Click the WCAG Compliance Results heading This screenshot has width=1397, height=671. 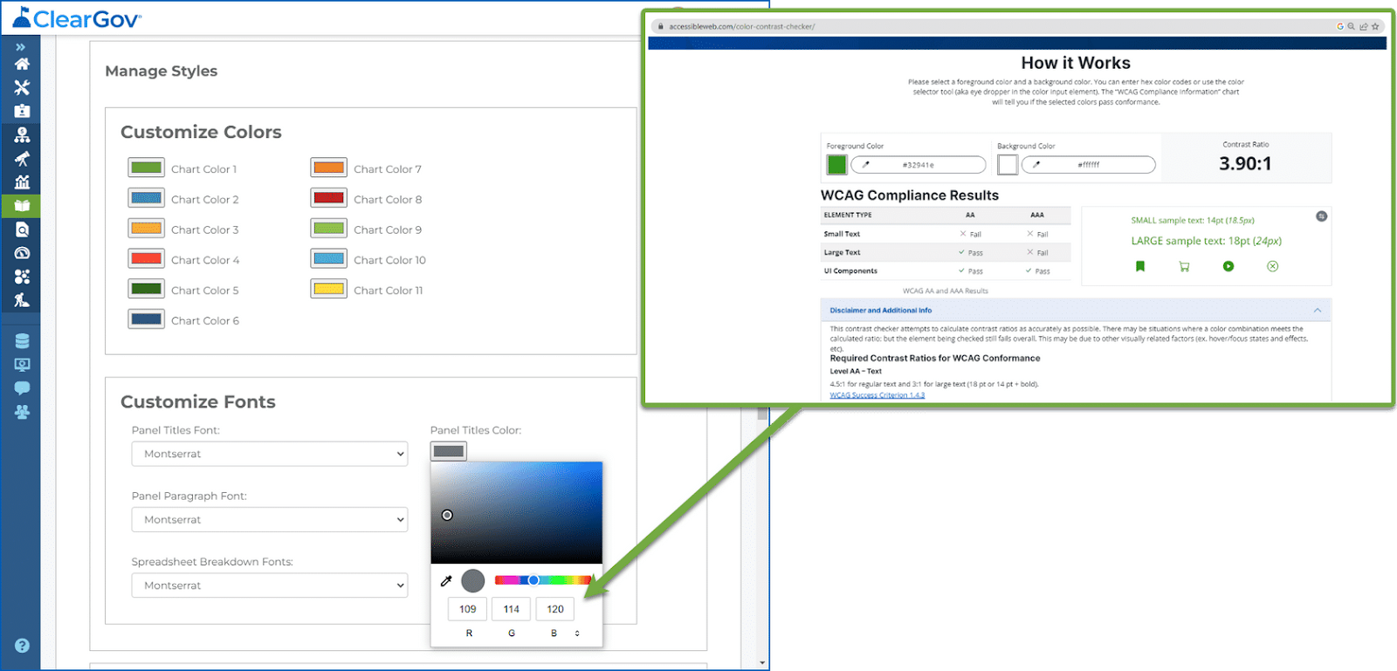pyautogui.click(x=910, y=195)
